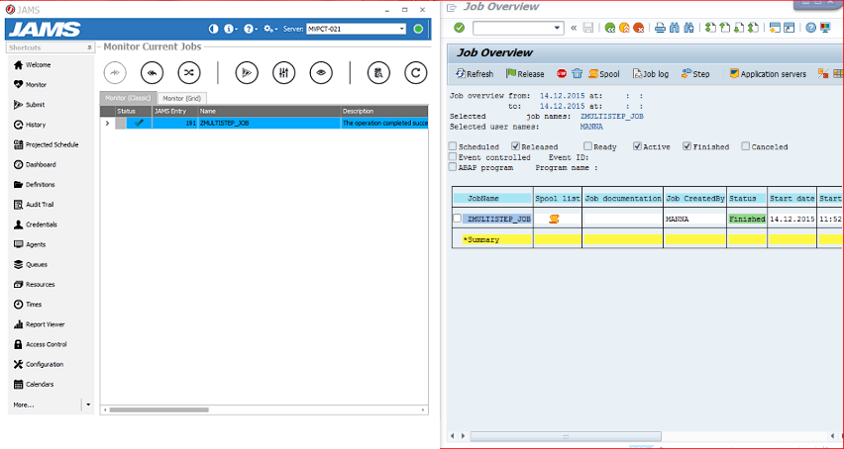Click the SAP Previous Page icon
The image size is (844, 449).
point(724,28)
